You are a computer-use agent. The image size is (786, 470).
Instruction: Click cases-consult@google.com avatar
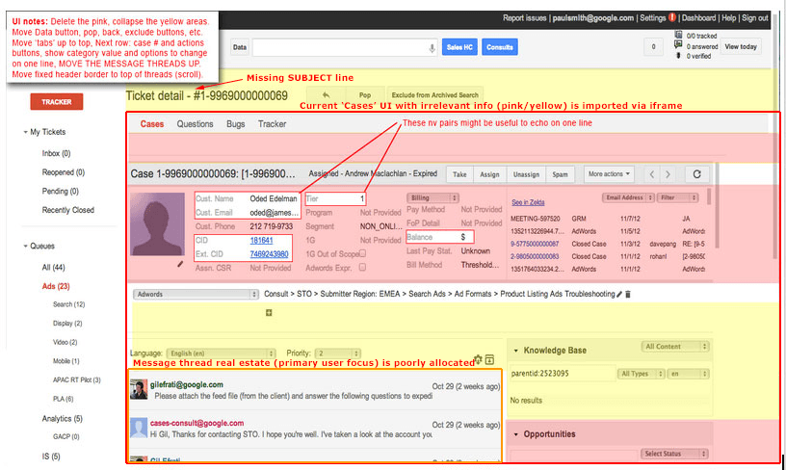coord(139,428)
